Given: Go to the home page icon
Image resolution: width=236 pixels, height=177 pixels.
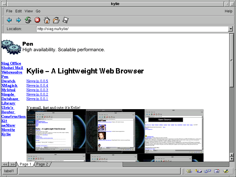Looking at the screenshot, I should click(x=47, y=20).
